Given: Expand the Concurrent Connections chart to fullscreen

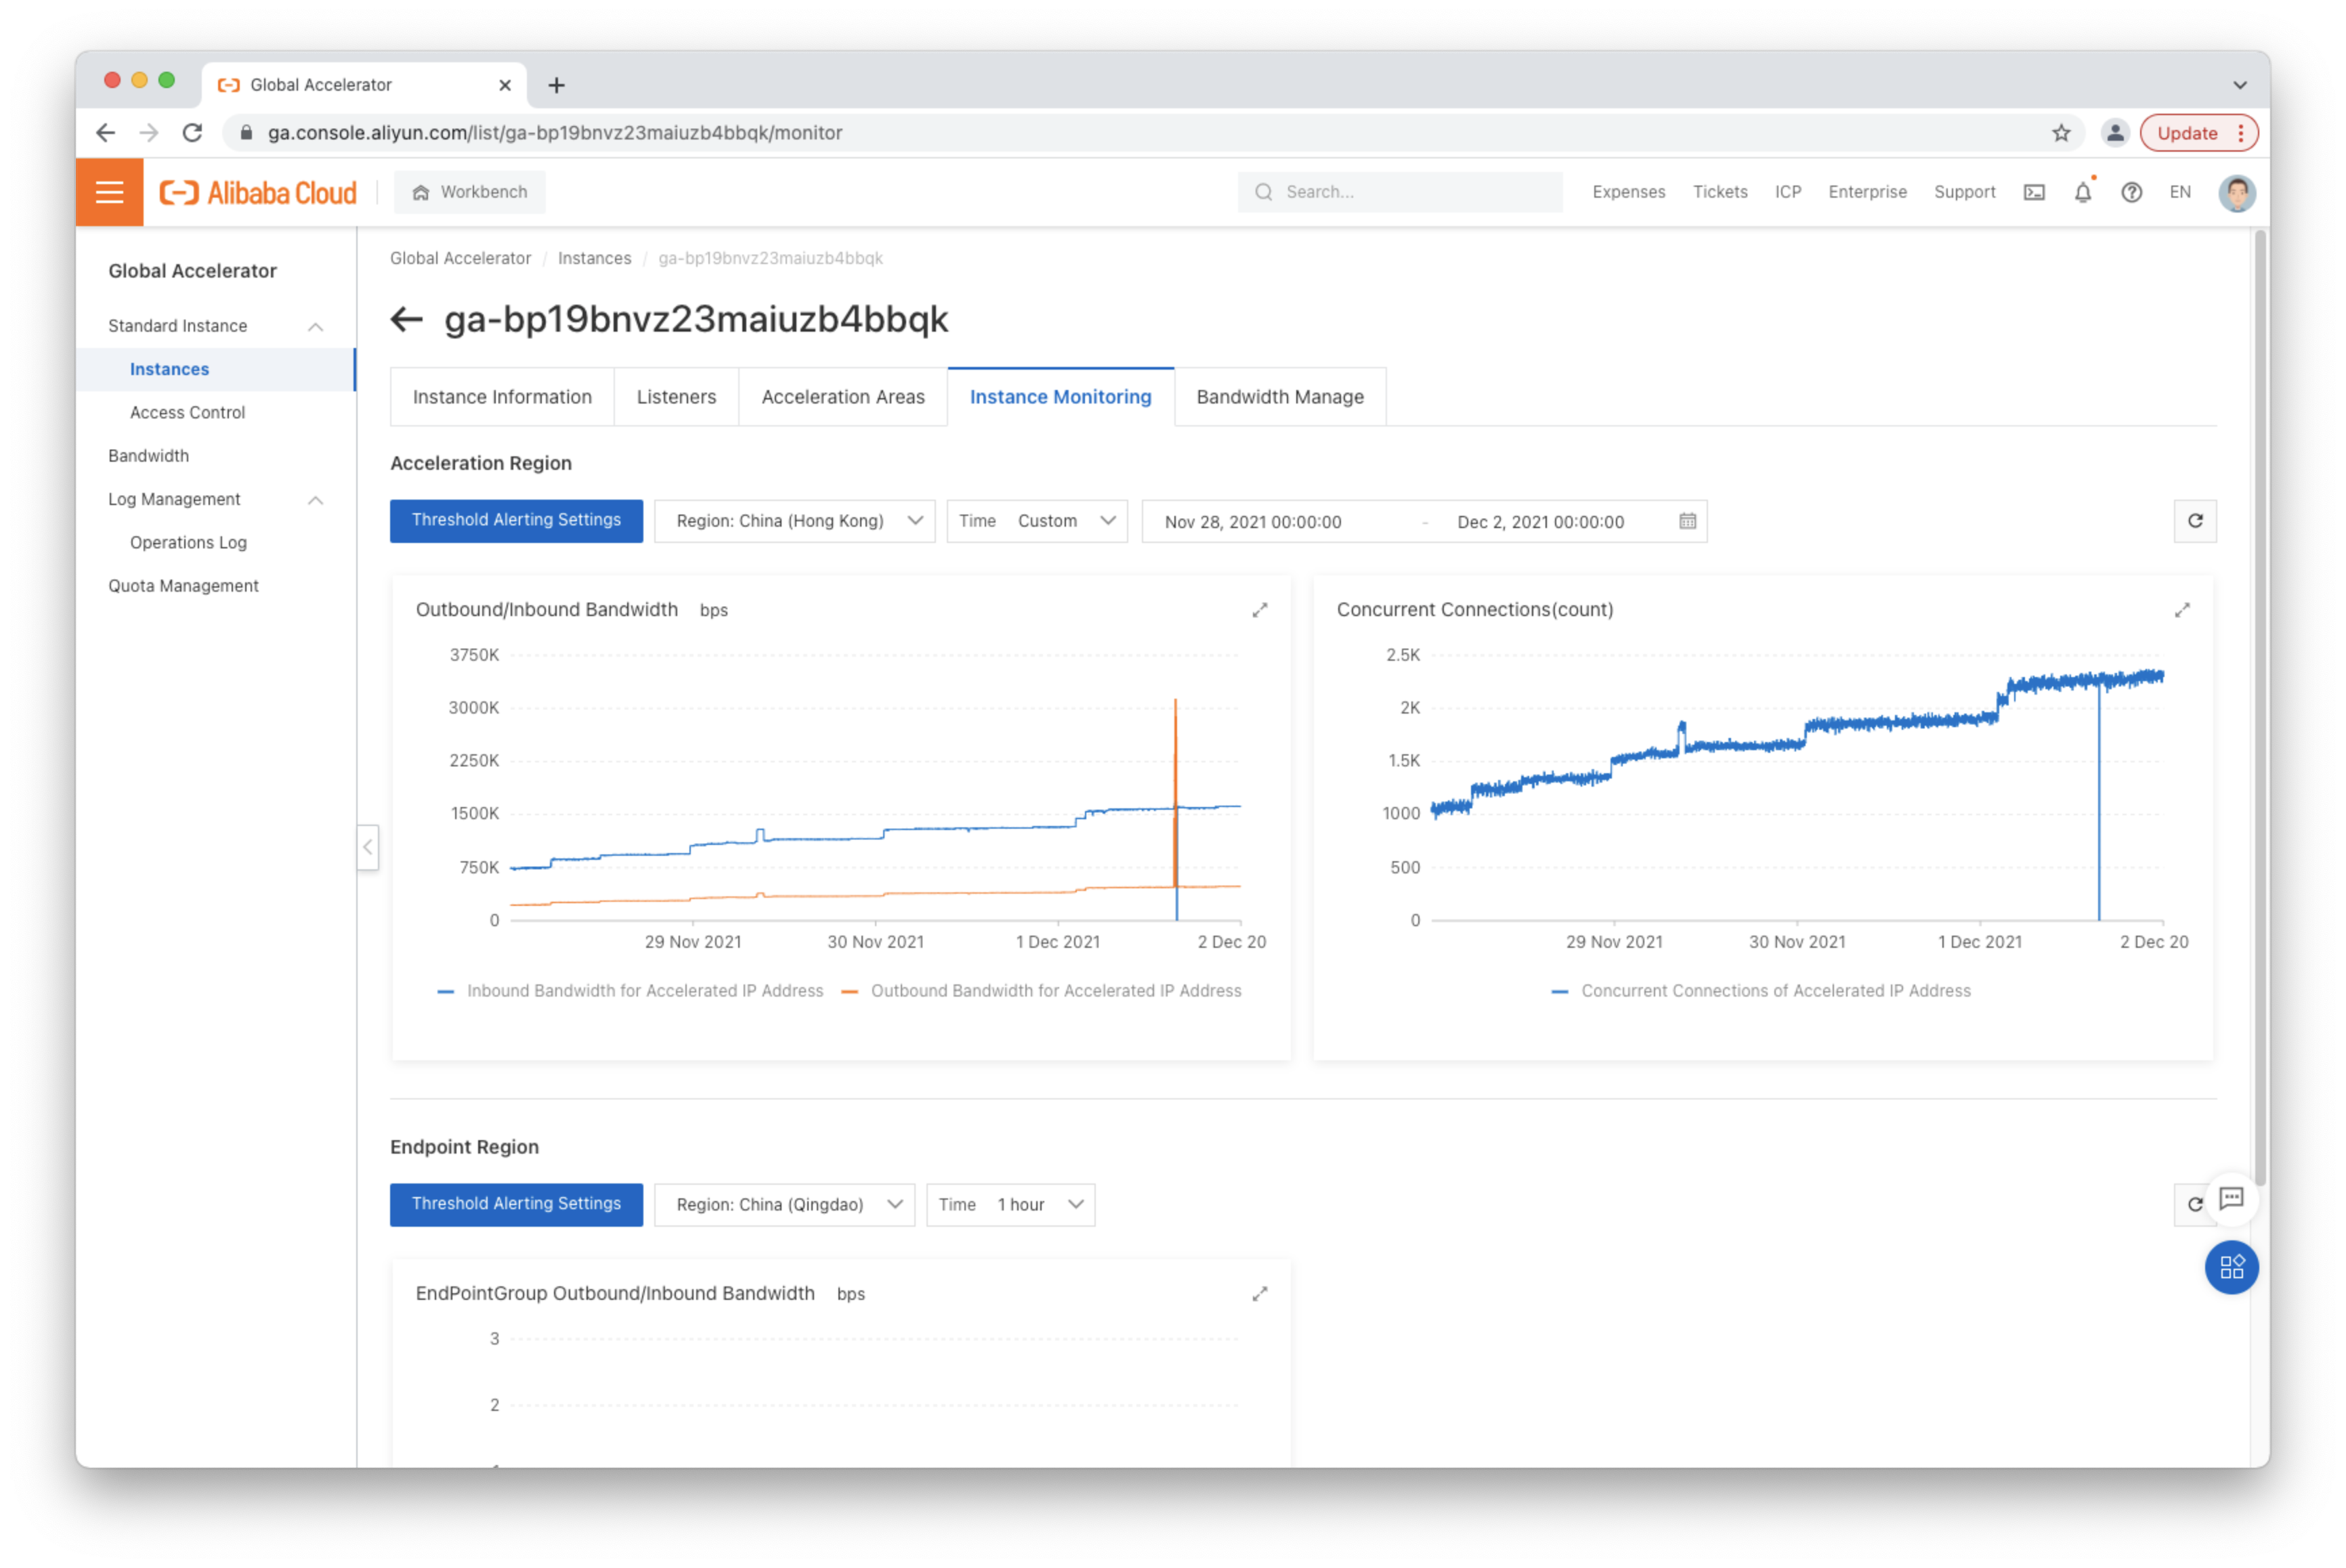Looking at the screenshot, I should coord(2182,610).
